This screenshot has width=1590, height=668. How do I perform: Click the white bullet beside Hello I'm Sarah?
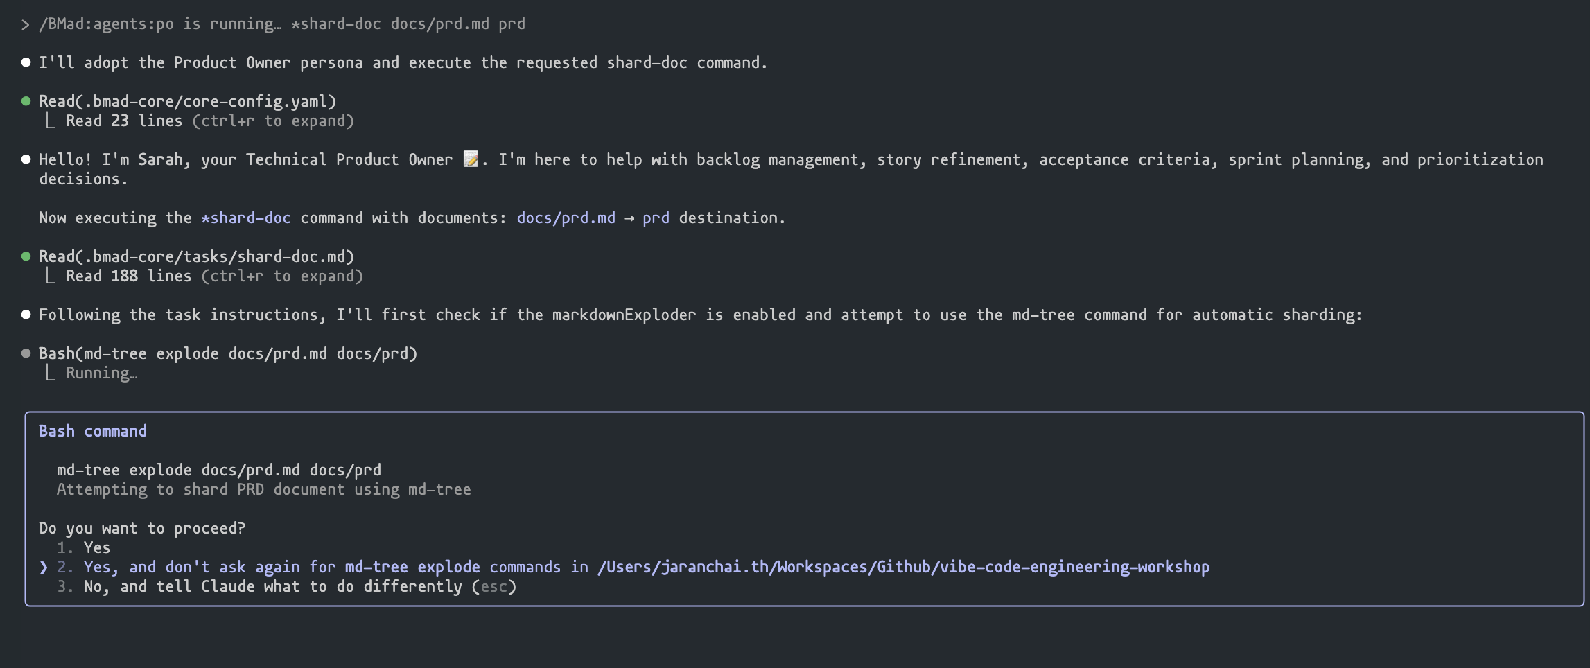point(26,159)
